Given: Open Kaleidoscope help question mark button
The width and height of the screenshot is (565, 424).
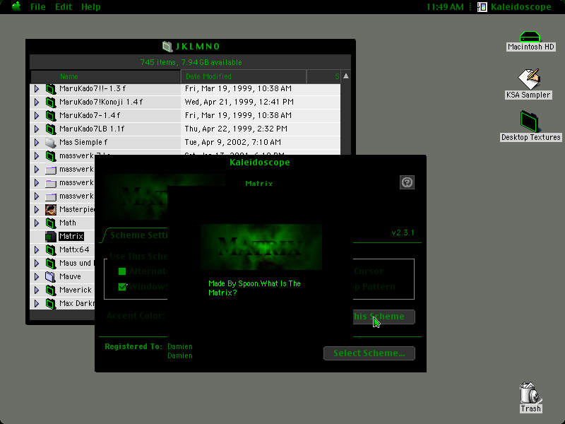Looking at the screenshot, I should click(x=408, y=182).
